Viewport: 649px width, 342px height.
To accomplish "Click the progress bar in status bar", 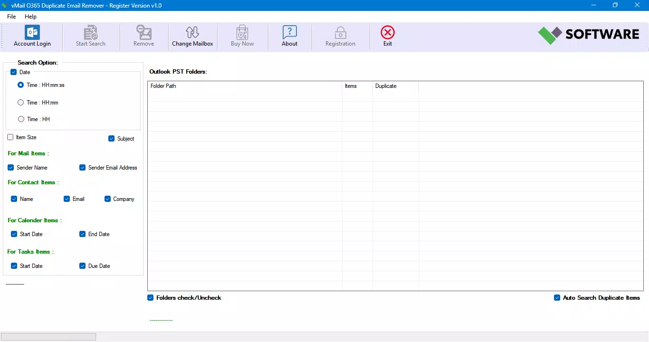I will [x=48, y=337].
